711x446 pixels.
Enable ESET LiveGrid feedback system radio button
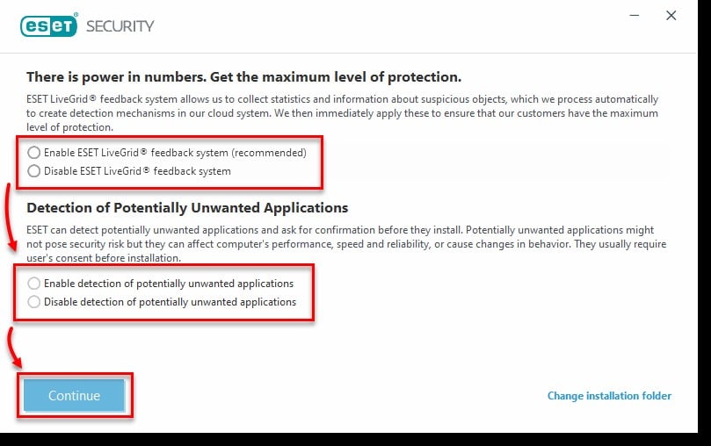point(34,153)
